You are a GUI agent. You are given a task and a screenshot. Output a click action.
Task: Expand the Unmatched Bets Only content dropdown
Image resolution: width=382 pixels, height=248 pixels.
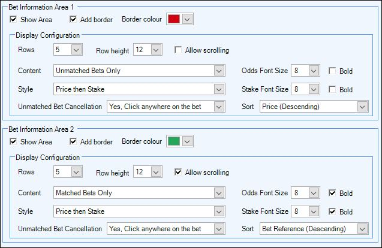tap(139, 71)
